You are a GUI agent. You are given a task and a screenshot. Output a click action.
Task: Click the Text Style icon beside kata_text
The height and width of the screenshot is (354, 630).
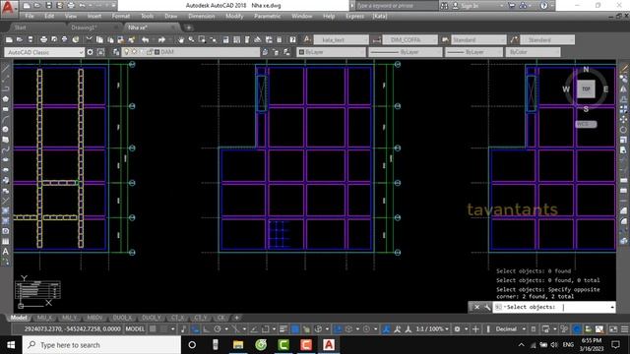point(307,39)
